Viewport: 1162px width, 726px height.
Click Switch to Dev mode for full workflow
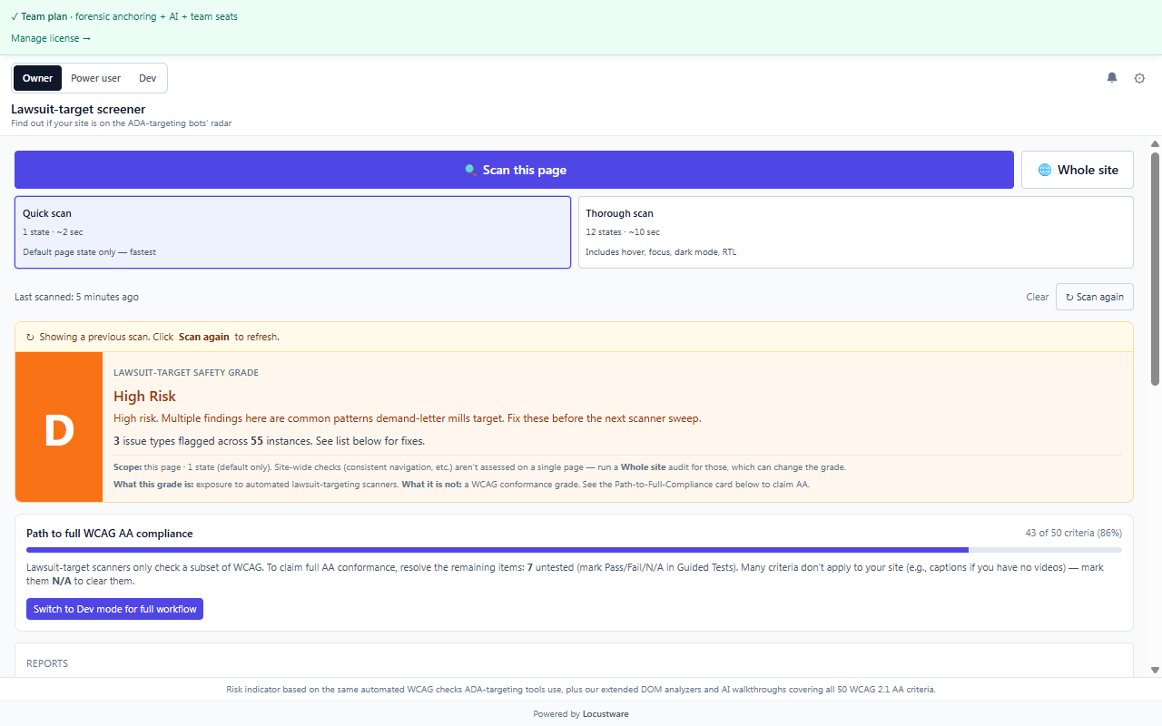pos(114,609)
